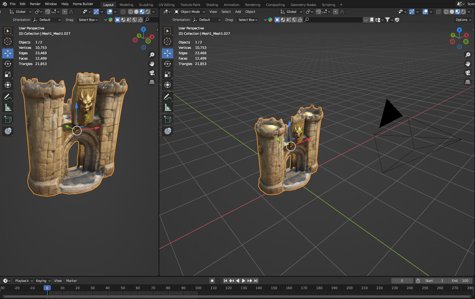The width and height of the screenshot is (475, 299).
Task: Click the End frame value field
Action: [x=460, y=281]
